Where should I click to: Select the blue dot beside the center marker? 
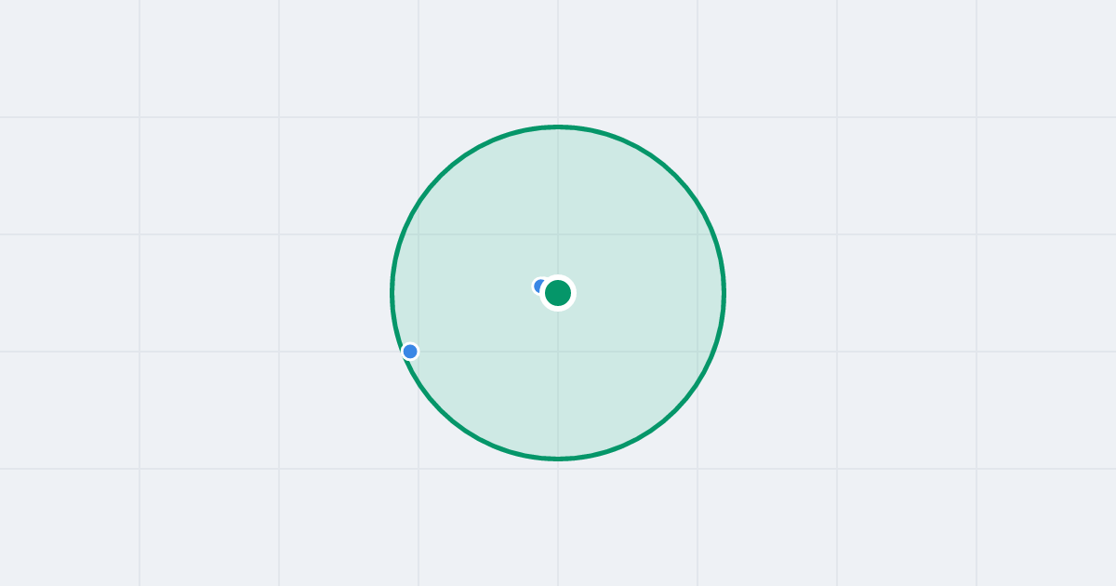539,286
